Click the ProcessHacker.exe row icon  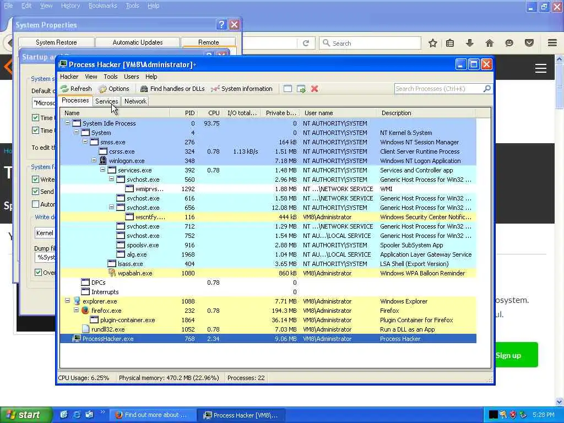[x=76, y=339]
